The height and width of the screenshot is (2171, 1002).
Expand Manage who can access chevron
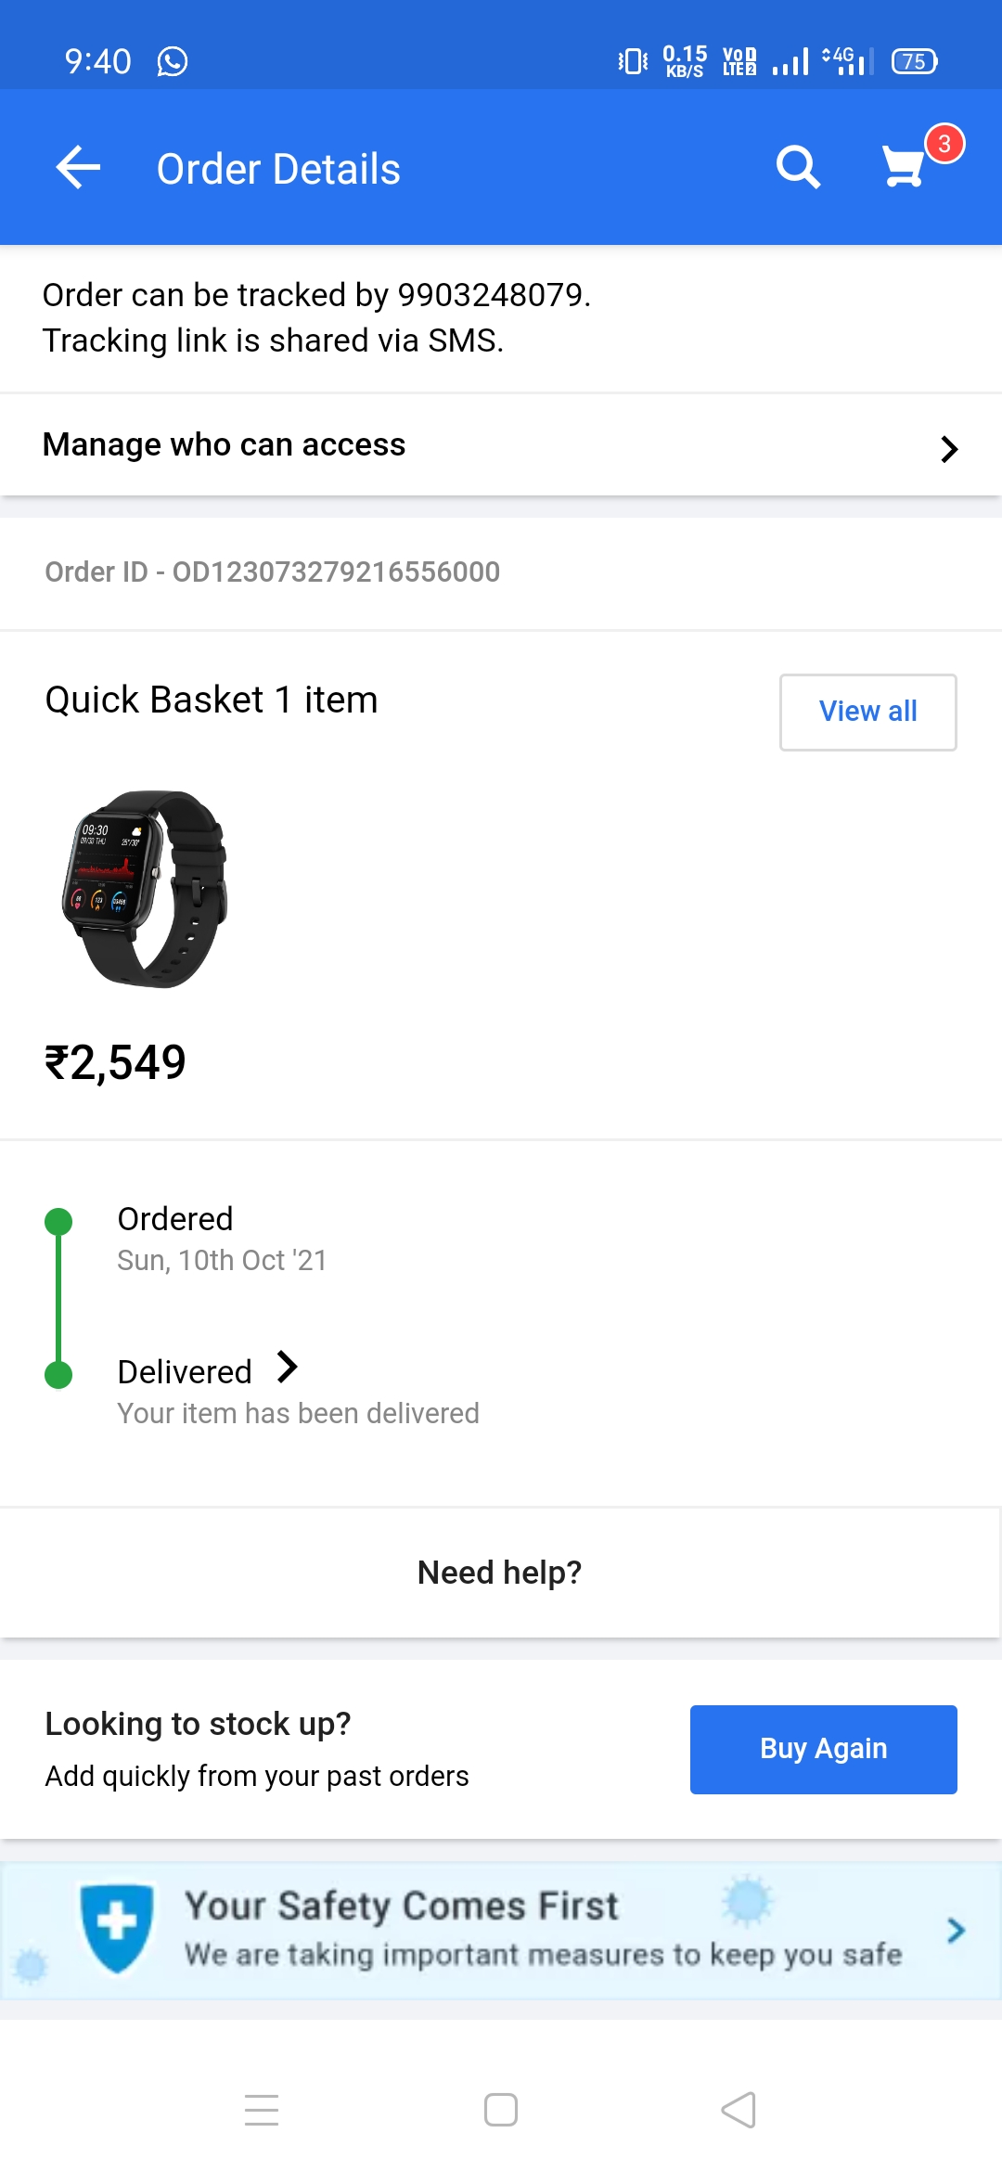(x=948, y=449)
